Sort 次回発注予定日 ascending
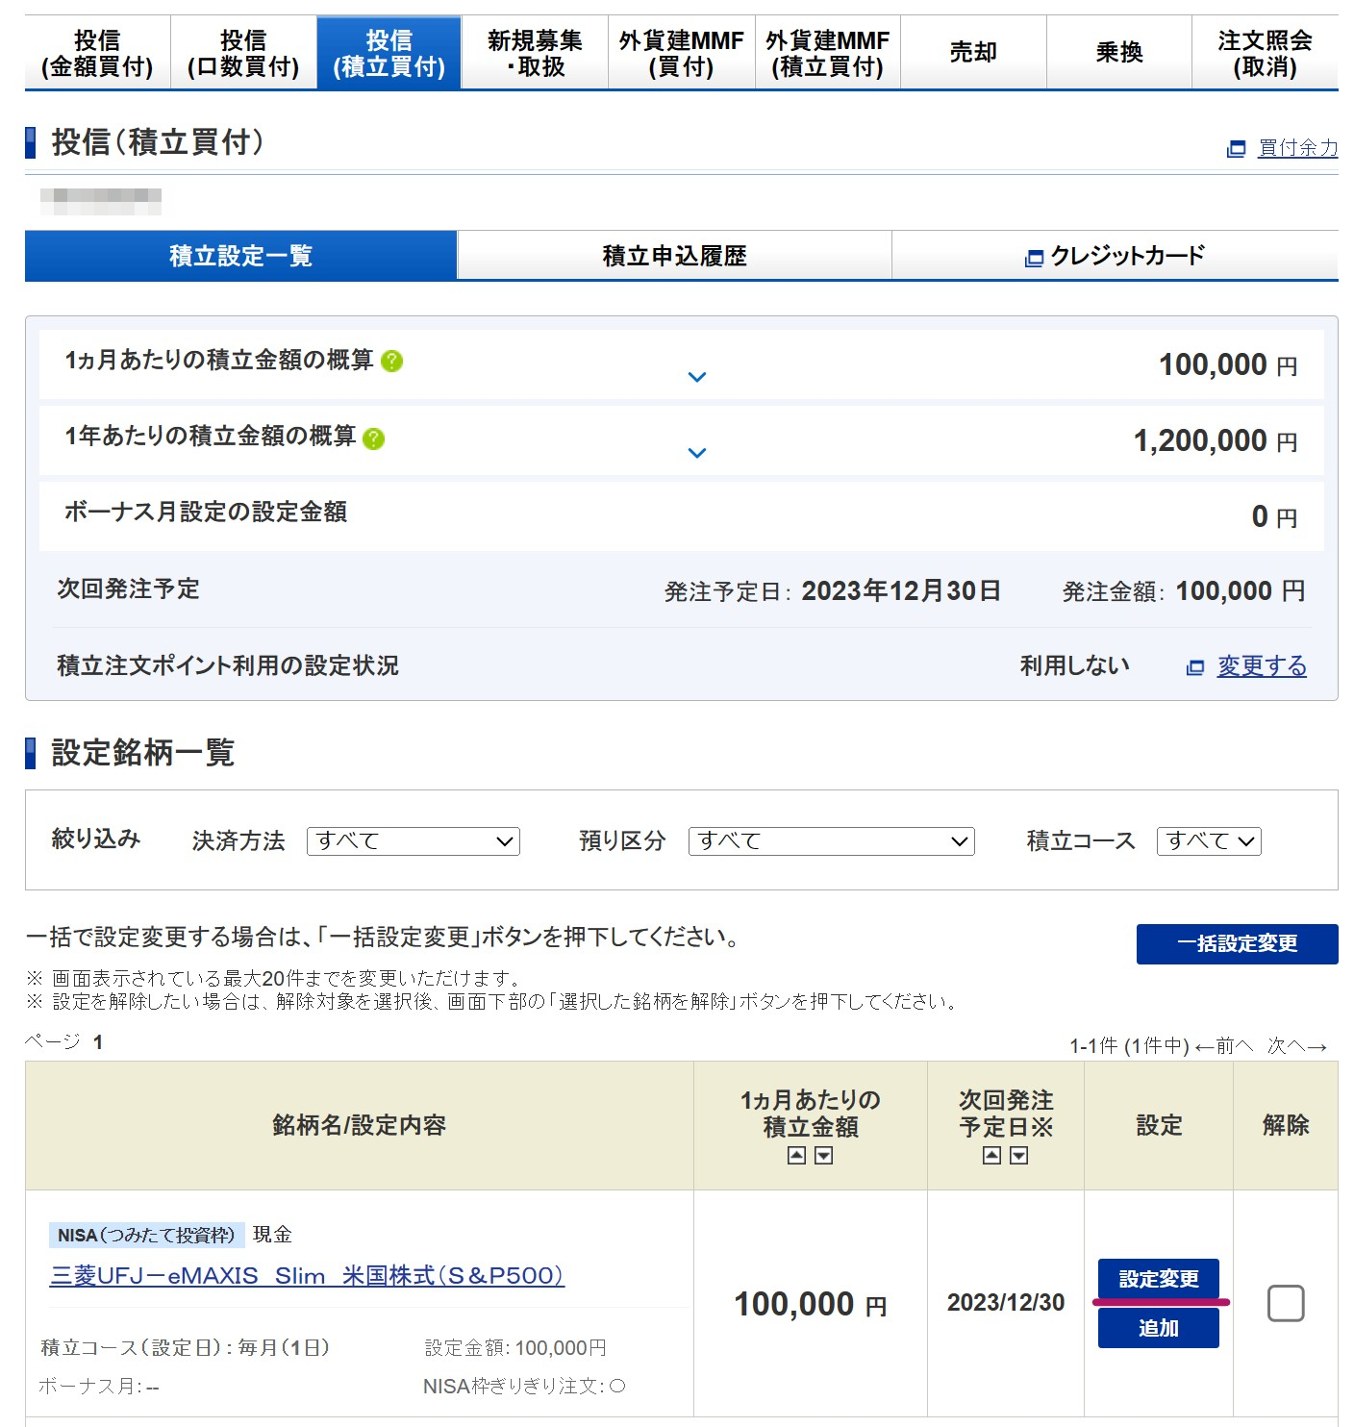Image resolution: width=1354 pixels, height=1427 pixels. [992, 1156]
